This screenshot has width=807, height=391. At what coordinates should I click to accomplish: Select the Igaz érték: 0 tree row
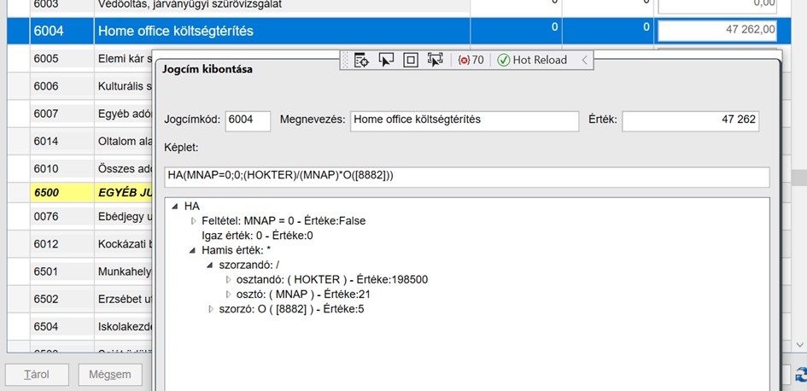pos(257,236)
